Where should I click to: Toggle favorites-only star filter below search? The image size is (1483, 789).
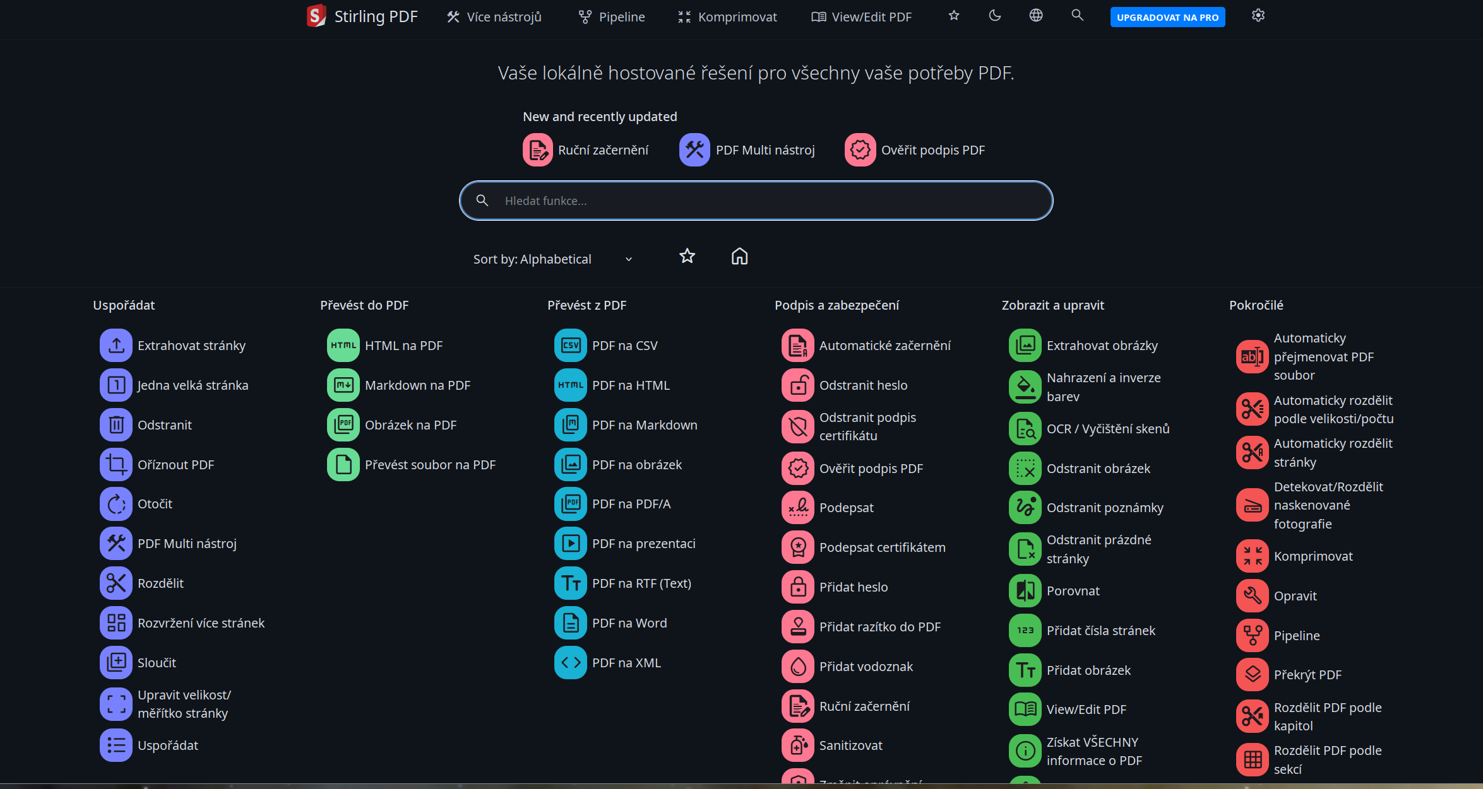687,256
